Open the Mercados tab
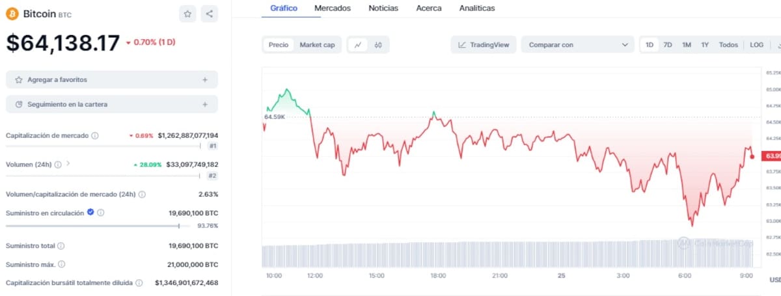Image resolution: width=781 pixels, height=296 pixels. pyautogui.click(x=332, y=8)
